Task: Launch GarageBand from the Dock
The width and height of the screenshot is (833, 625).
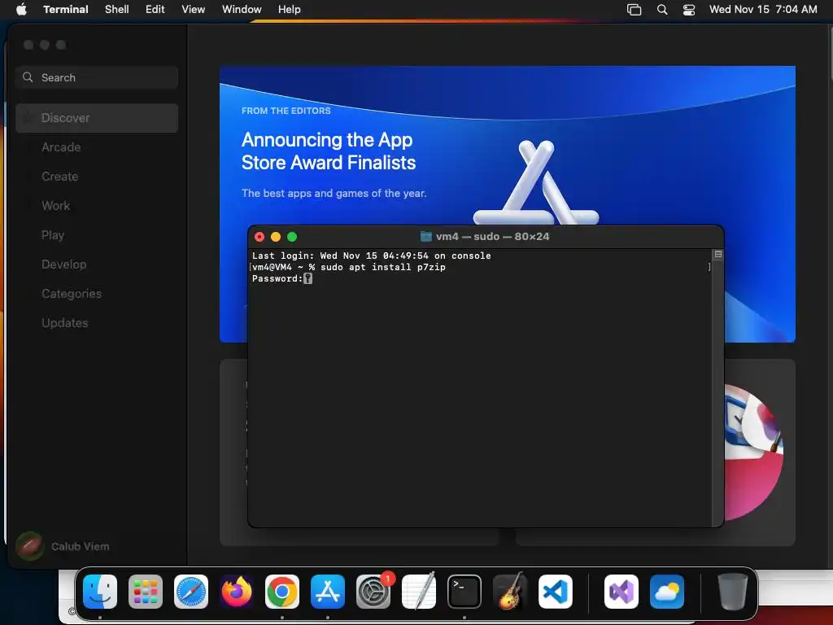Action: [x=510, y=592]
